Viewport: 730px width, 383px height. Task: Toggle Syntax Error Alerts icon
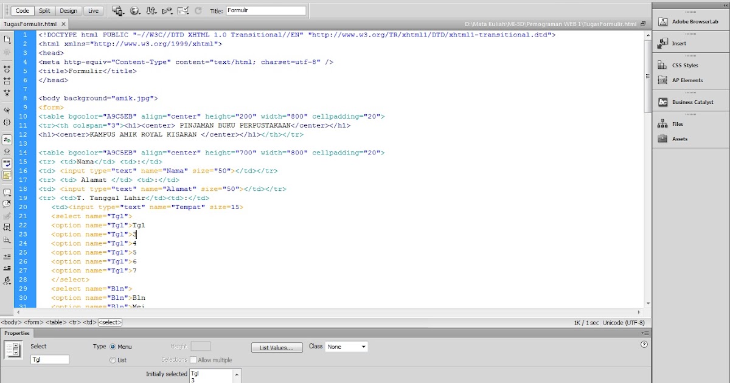pos(7,175)
